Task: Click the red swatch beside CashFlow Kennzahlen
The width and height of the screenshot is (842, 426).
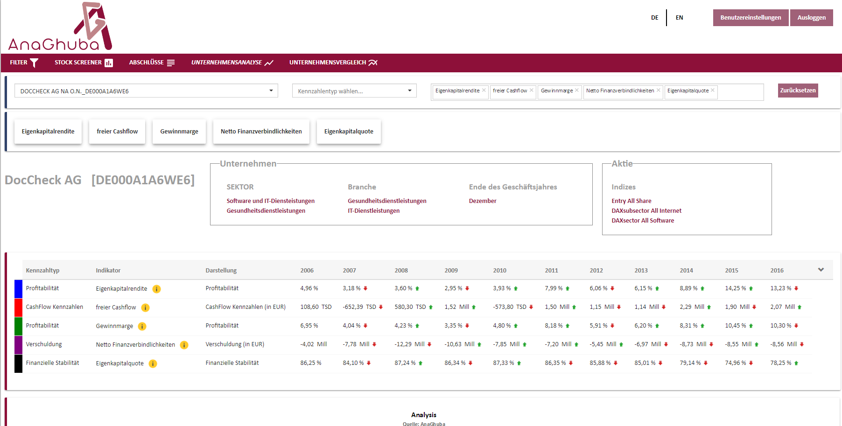Action: (x=18, y=307)
